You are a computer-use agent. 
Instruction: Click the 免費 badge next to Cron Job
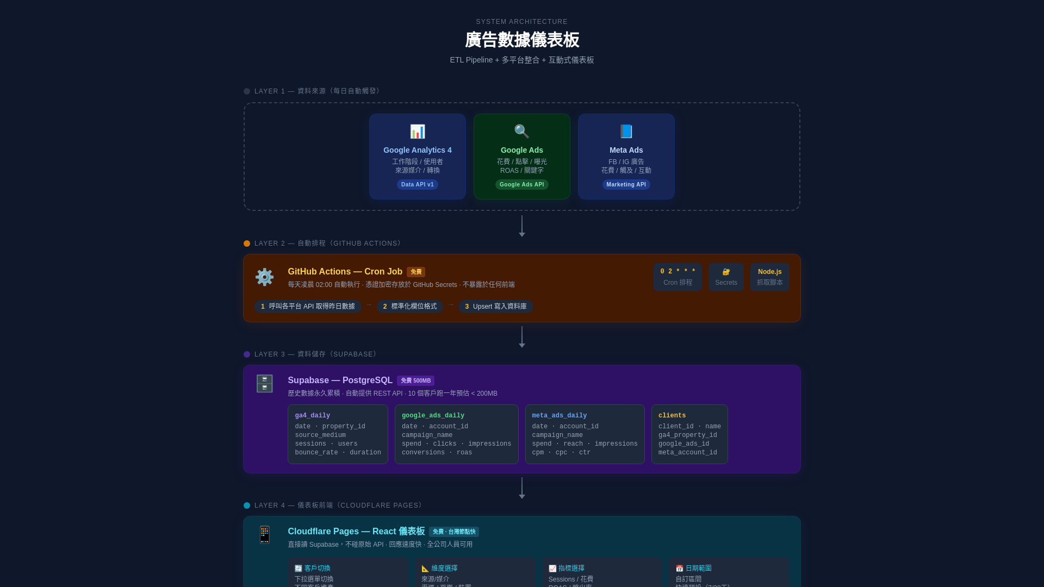tap(416, 272)
